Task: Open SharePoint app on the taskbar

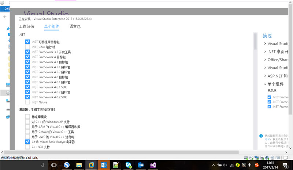Action: click(x=104, y=165)
